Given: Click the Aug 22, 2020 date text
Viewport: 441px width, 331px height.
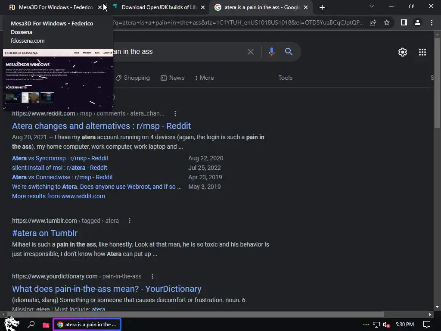Looking at the screenshot, I should pos(205,158).
